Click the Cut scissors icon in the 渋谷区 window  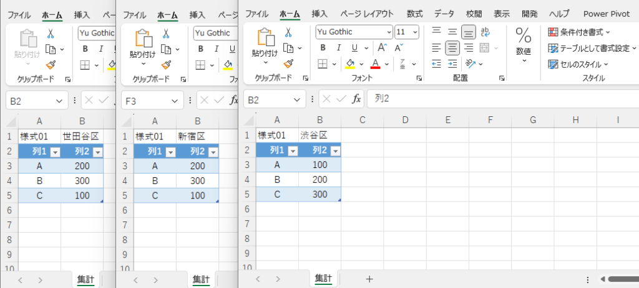click(288, 33)
